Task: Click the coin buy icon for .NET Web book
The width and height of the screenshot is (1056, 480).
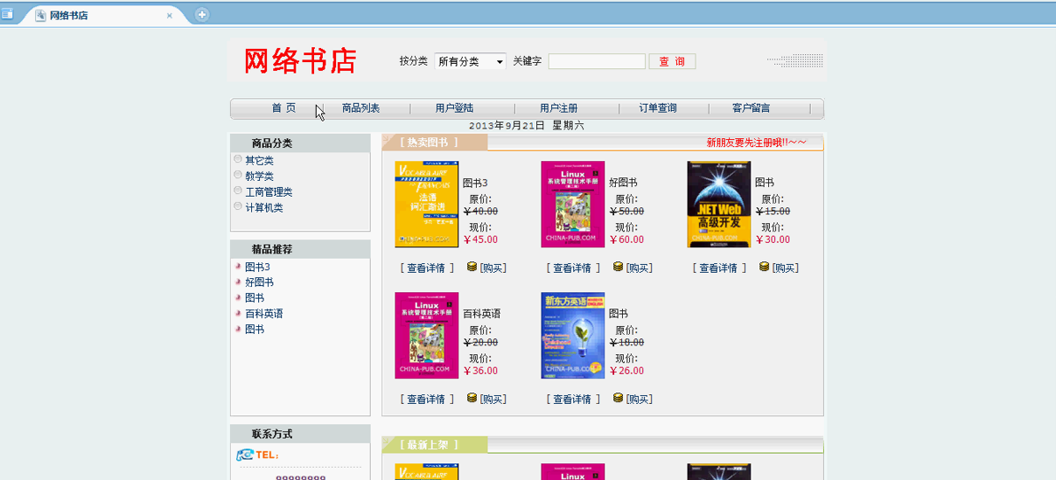Action: (764, 267)
